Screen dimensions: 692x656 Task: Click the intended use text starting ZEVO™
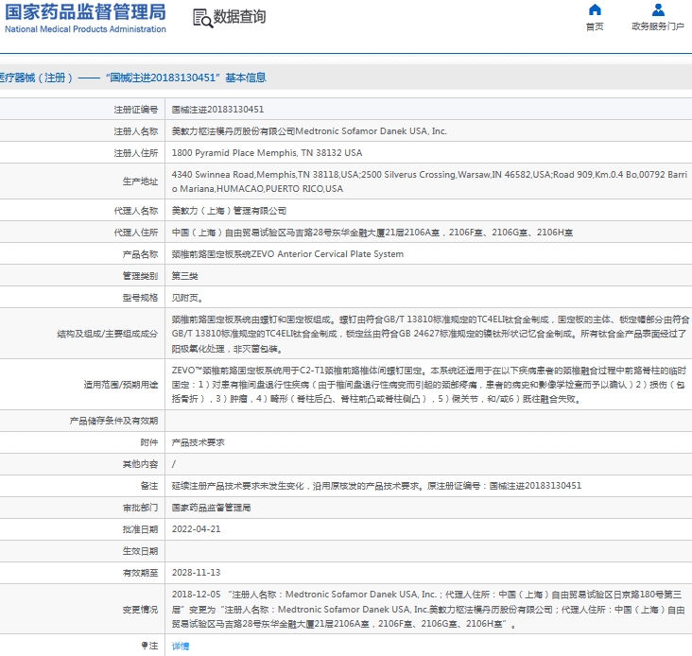[429, 385]
